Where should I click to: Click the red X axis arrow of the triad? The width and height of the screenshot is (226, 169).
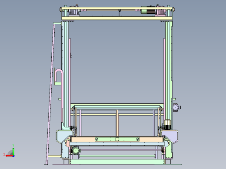coord(9,156)
